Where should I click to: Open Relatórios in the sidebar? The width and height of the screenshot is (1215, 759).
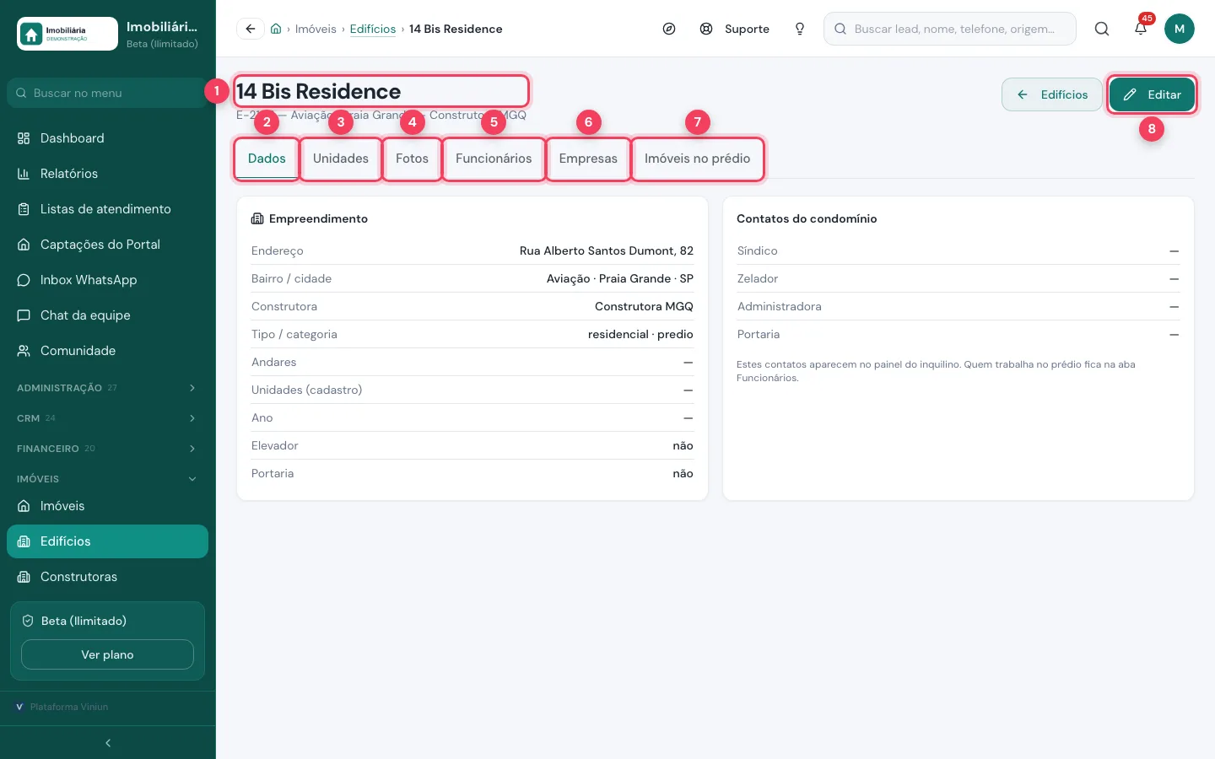point(107,174)
